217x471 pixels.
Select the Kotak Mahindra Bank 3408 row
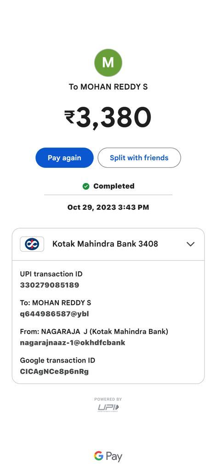click(108, 244)
